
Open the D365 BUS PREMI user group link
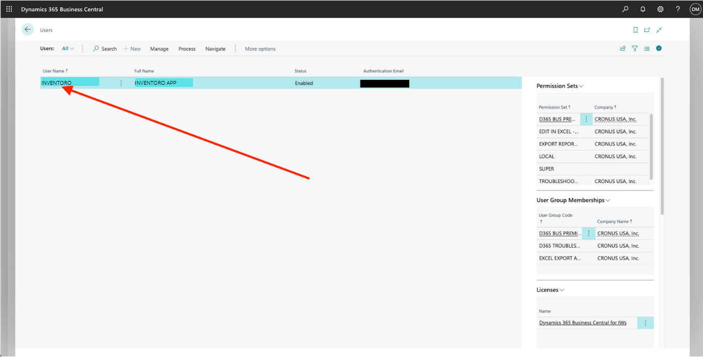(559, 233)
